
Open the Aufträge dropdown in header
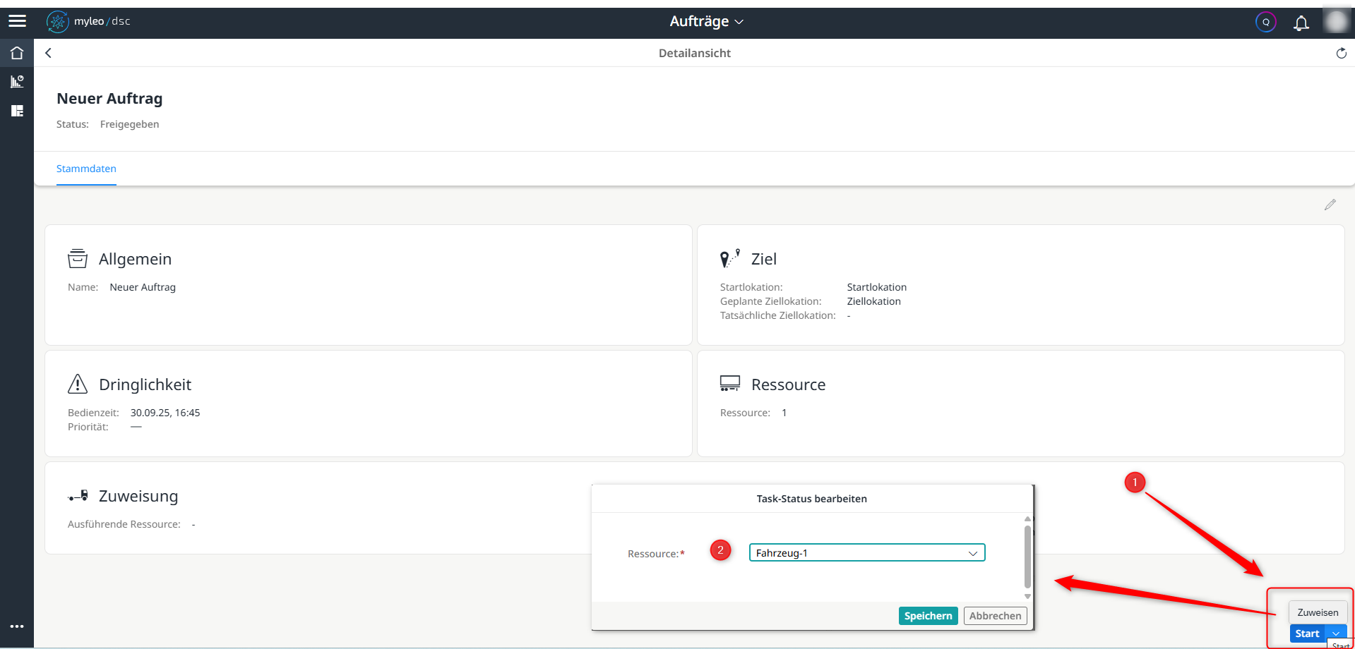pos(706,21)
